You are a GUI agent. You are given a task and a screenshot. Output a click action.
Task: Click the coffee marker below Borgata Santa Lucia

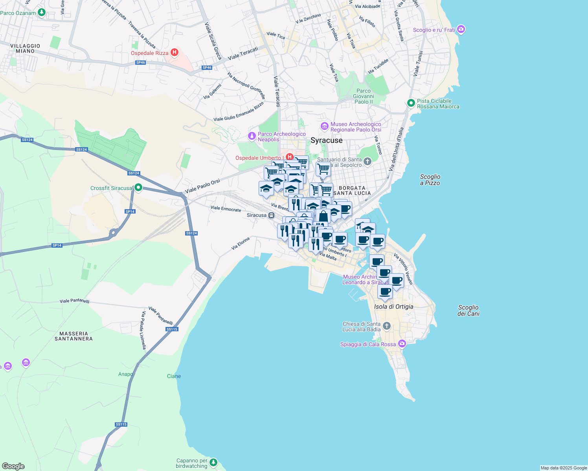coord(345,209)
